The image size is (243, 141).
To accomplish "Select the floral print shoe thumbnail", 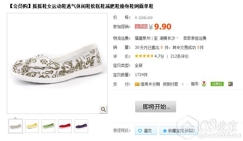I will (15, 126).
